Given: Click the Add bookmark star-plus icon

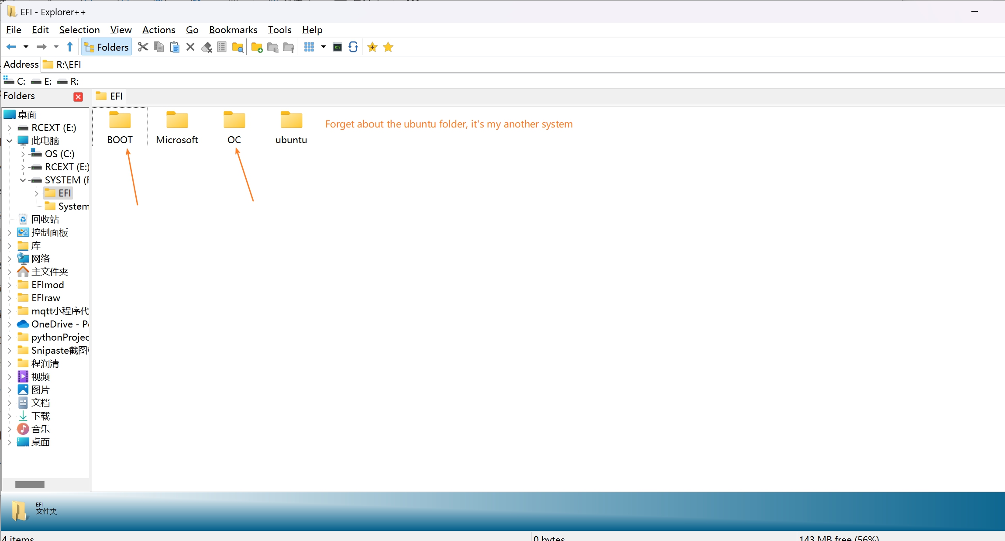Looking at the screenshot, I should [x=372, y=47].
